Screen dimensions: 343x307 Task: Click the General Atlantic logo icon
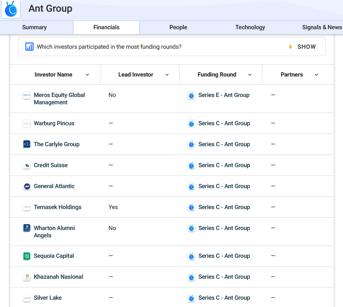pyautogui.click(x=27, y=186)
